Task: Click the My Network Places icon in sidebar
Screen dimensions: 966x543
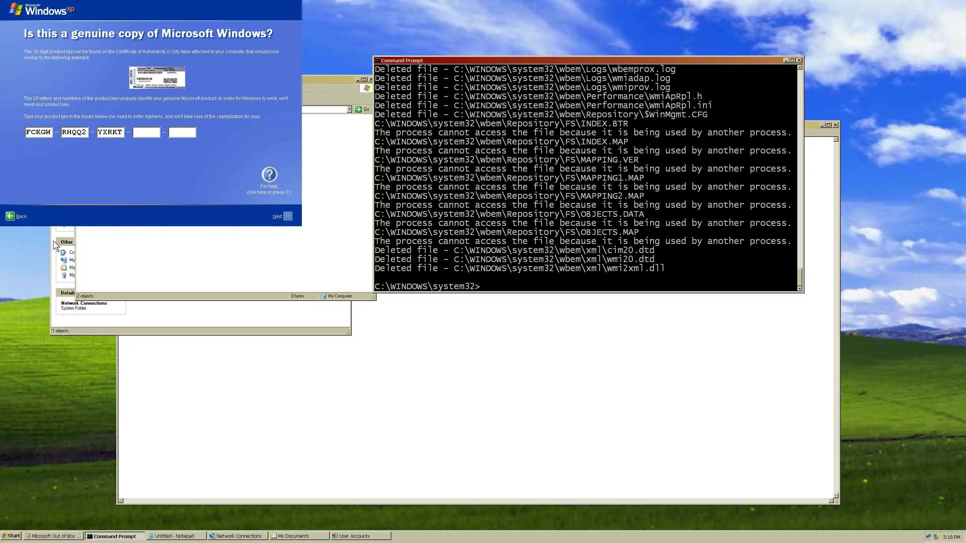Action: [x=64, y=260]
